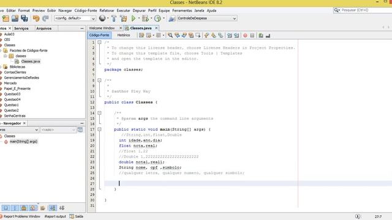Run the project with green play icon
The width and height of the screenshot is (392, 220).
tap(134, 18)
